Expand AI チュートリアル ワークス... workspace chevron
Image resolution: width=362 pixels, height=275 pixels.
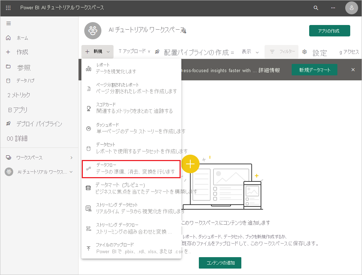click(x=71, y=172)
